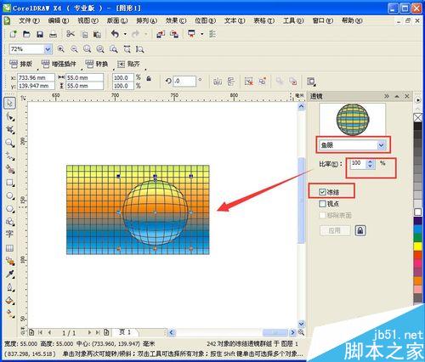Click the 排版 toolbar button
The width and height of the screenshot is (425, 362).
(x=21, y=64)
